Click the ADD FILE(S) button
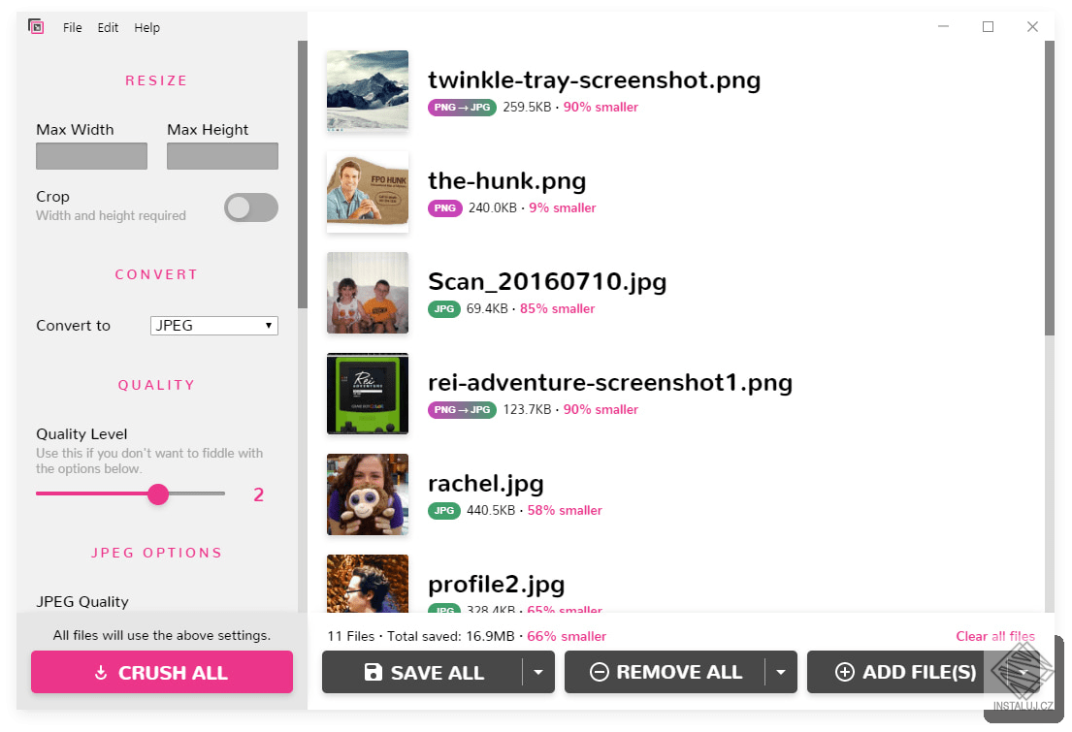This screenshot has height=732, width=1072. click(x=906, y=673)
